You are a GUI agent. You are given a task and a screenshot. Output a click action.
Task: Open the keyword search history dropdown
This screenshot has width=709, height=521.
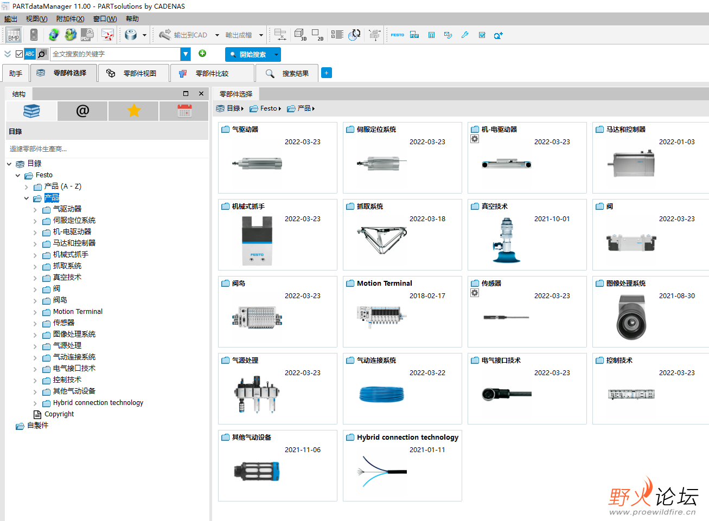click(186, 54)
